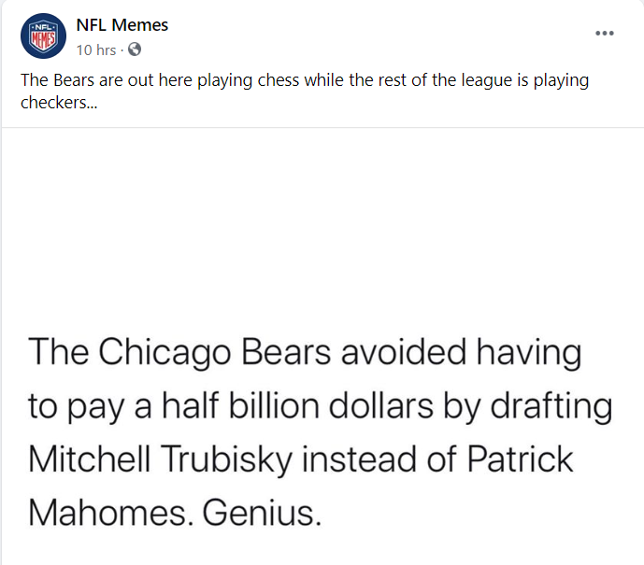Viewport: 644px width, 565px height.
Task: Click the Chicago Bears meme text line
Action: pyautogui.click(x=305, y=353)
